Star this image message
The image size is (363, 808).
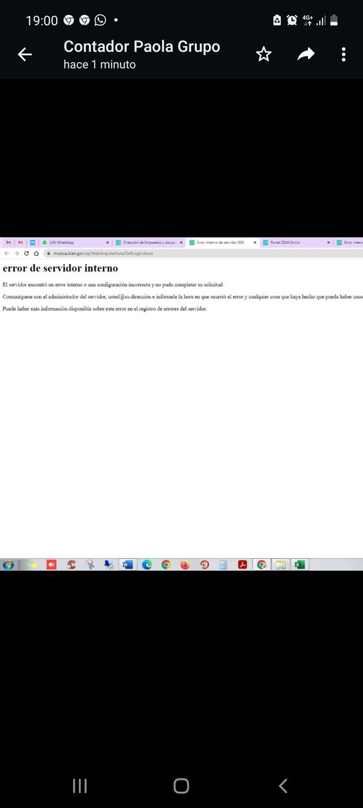coord(264,55)
